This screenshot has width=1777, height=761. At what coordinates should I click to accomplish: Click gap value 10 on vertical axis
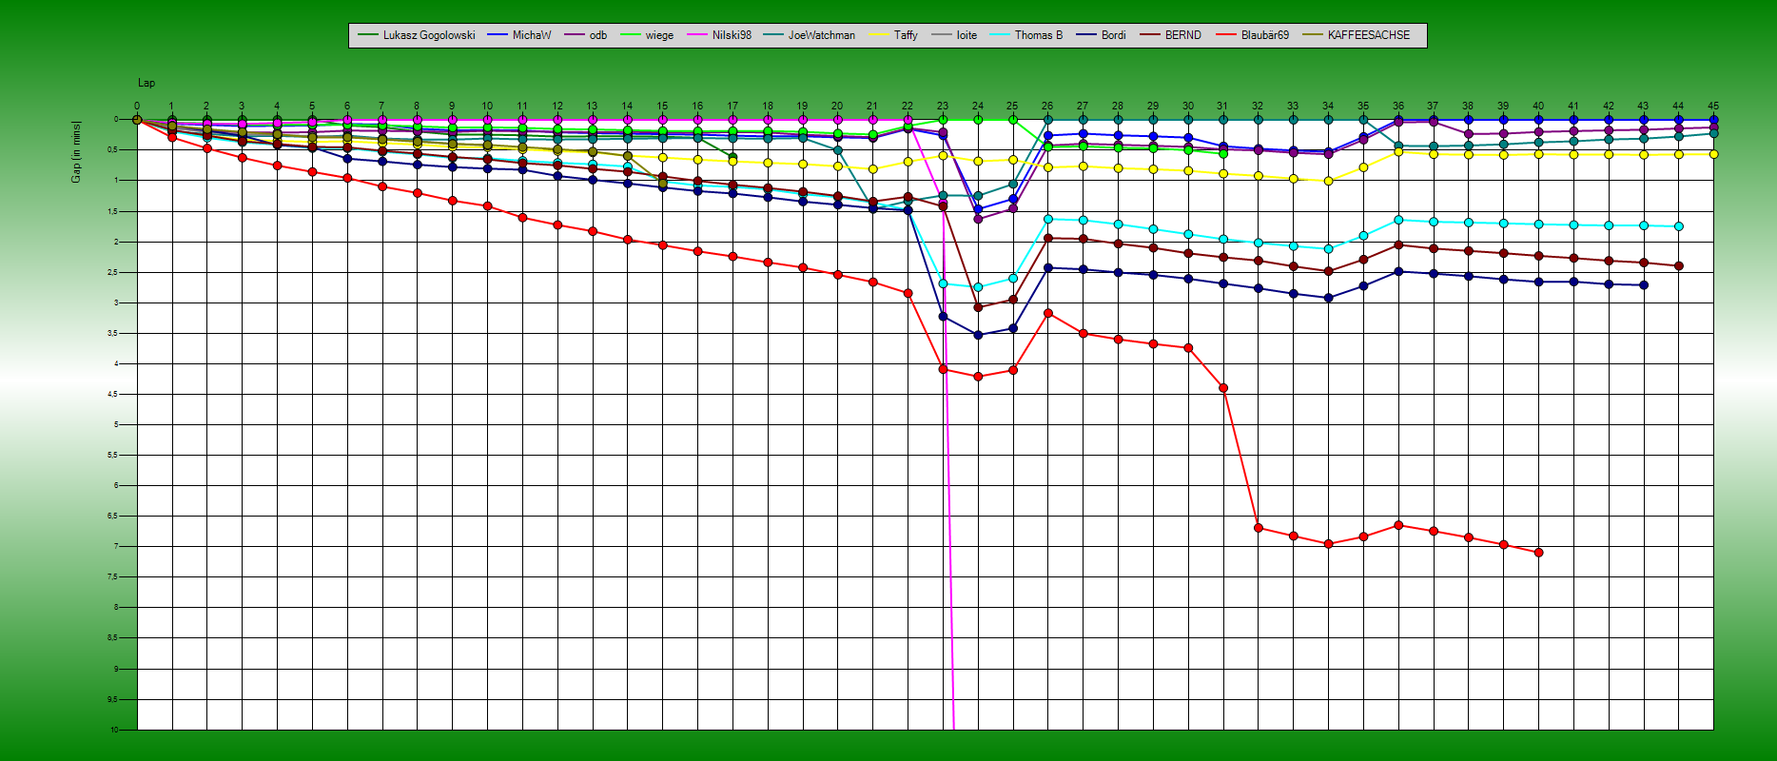point(114,730)
